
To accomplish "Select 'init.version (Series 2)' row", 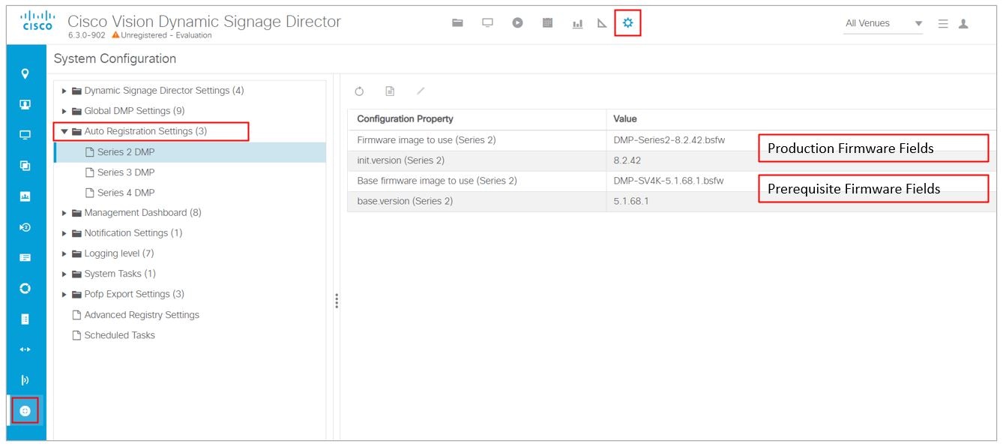I will (672, 160).
